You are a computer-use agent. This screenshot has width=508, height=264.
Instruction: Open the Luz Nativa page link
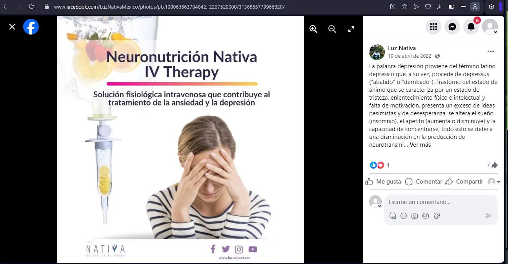pyautogui.click(x=402, y=48)
